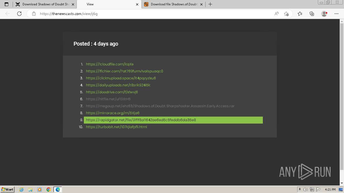Go back to previous page

pos(8,14)
